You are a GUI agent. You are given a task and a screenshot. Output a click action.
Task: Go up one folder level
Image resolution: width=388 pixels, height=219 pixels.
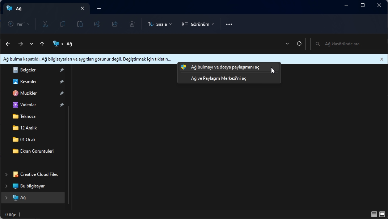[x=42, y=44]
